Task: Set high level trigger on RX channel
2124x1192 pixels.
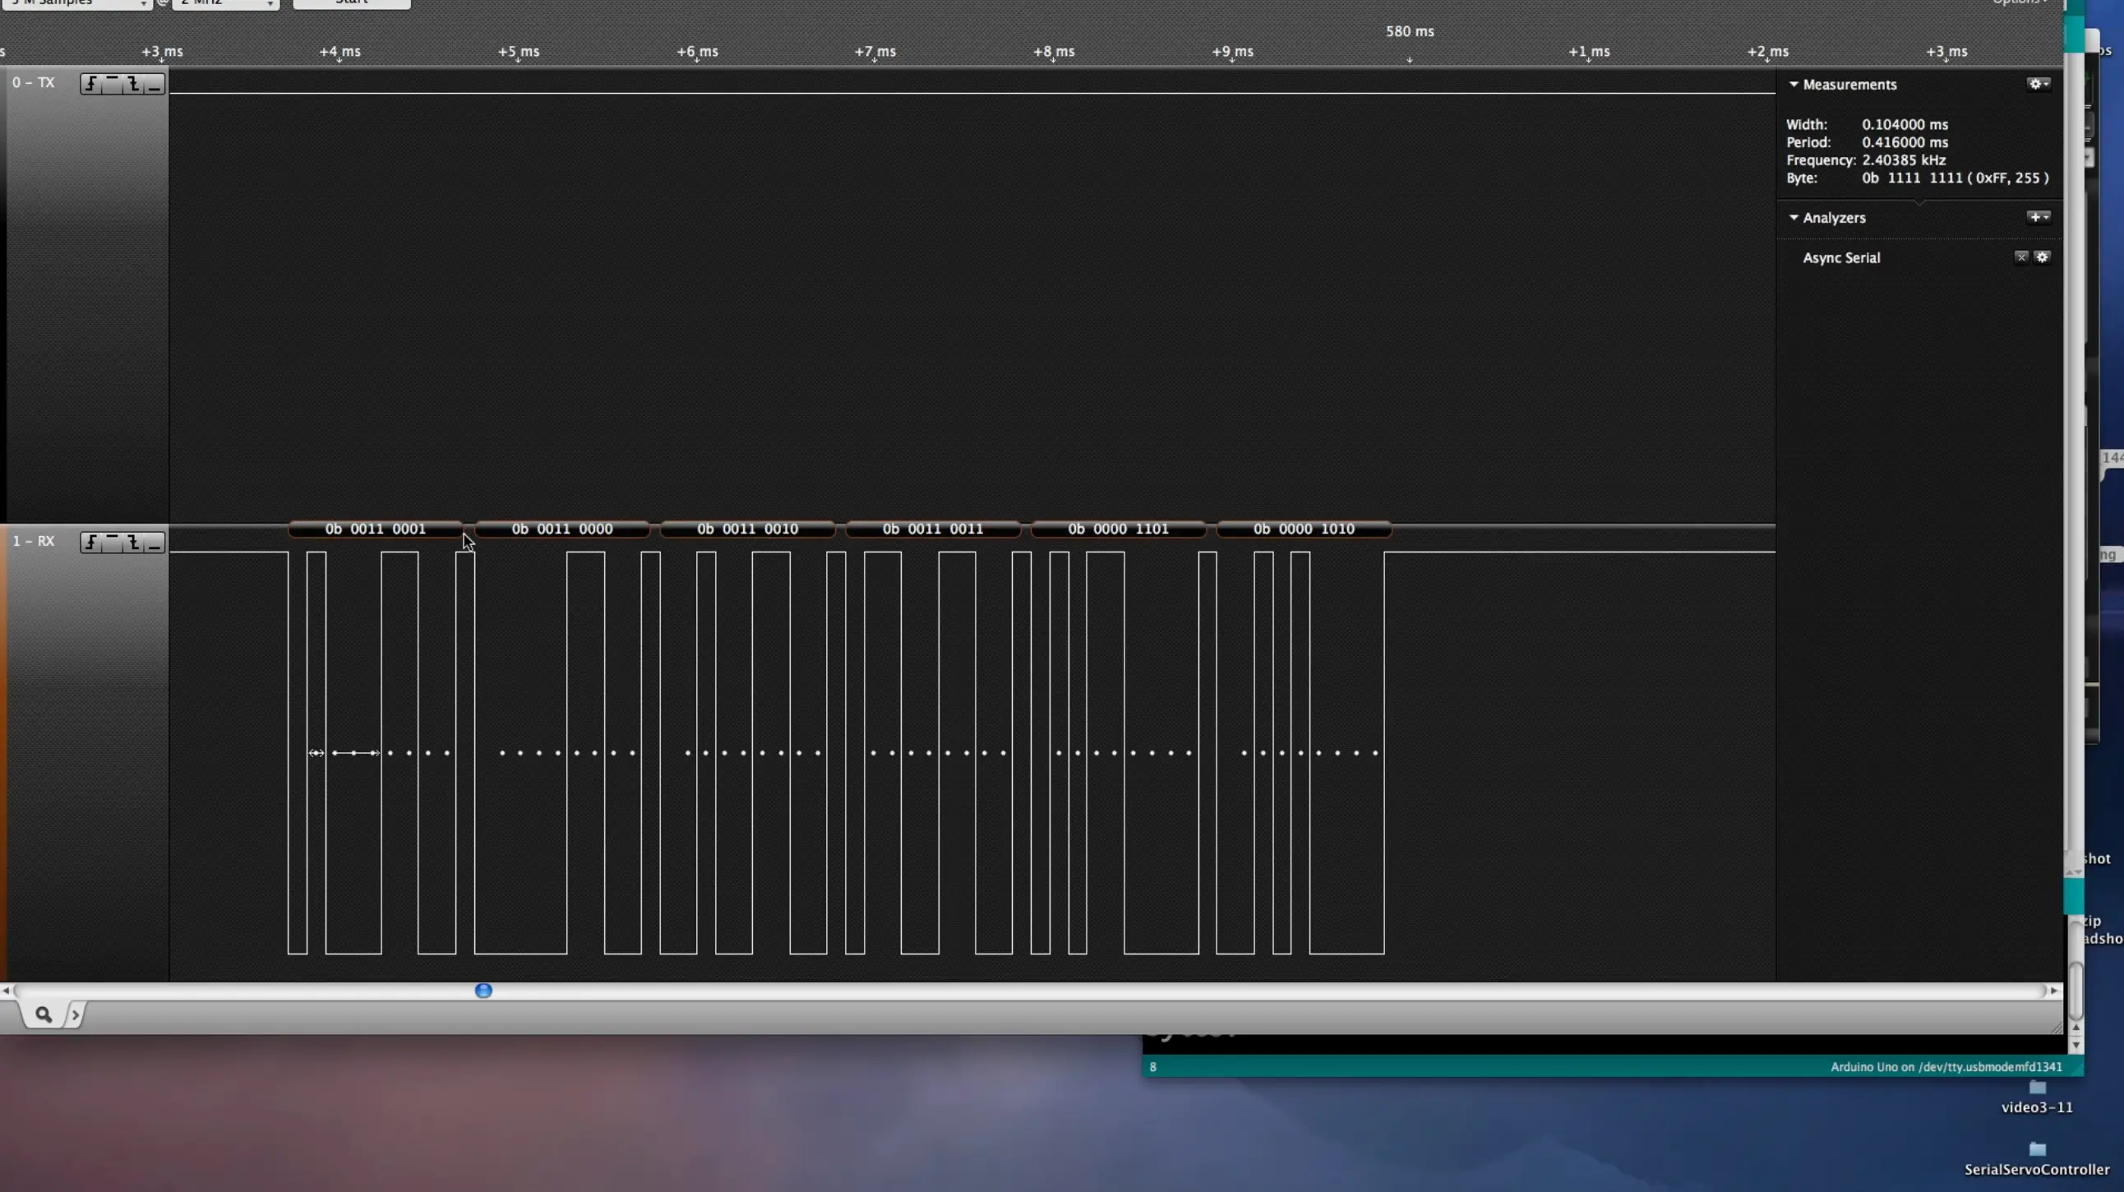Action: (x=112, y=543)
